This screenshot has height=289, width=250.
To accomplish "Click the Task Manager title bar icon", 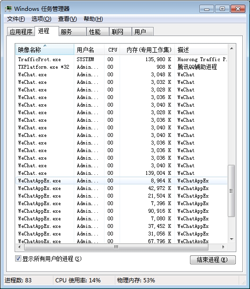I will [x=9, y=9].
